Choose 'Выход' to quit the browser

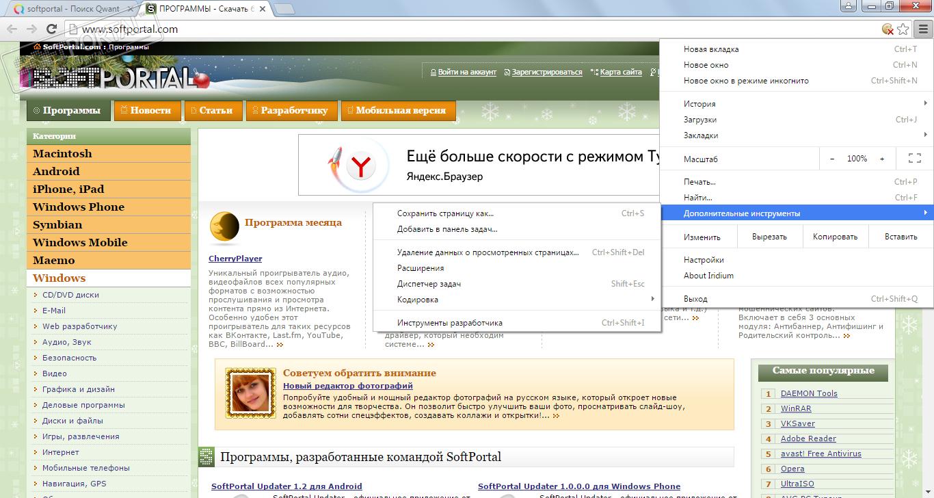(x=797, y=299)
